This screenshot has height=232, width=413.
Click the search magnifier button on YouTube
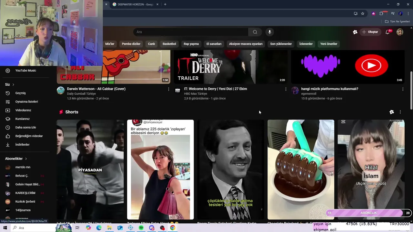[x=255, y=32]
